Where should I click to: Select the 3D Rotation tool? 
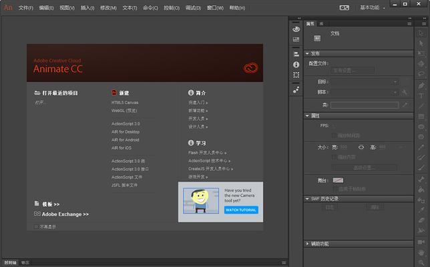pos(421,64)
